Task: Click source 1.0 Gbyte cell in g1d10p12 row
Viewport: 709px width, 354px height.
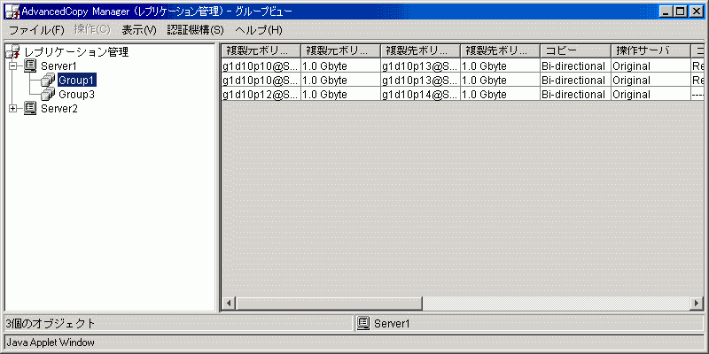Action: pos(340,95)
